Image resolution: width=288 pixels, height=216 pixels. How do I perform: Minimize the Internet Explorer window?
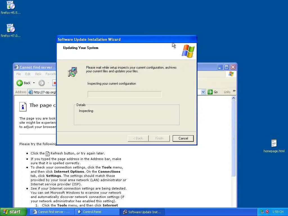click(x=220, y=67)
